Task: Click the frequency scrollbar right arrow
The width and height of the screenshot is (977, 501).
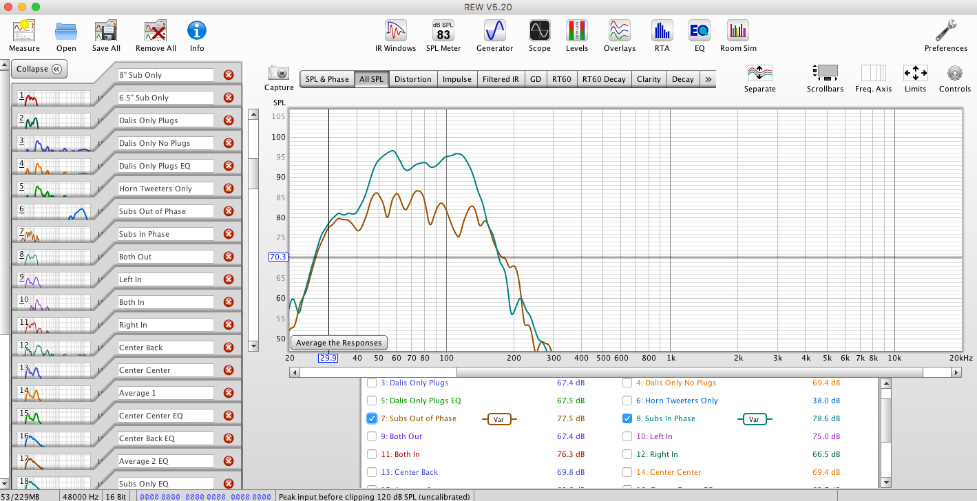Action: (x=956, y=372)
